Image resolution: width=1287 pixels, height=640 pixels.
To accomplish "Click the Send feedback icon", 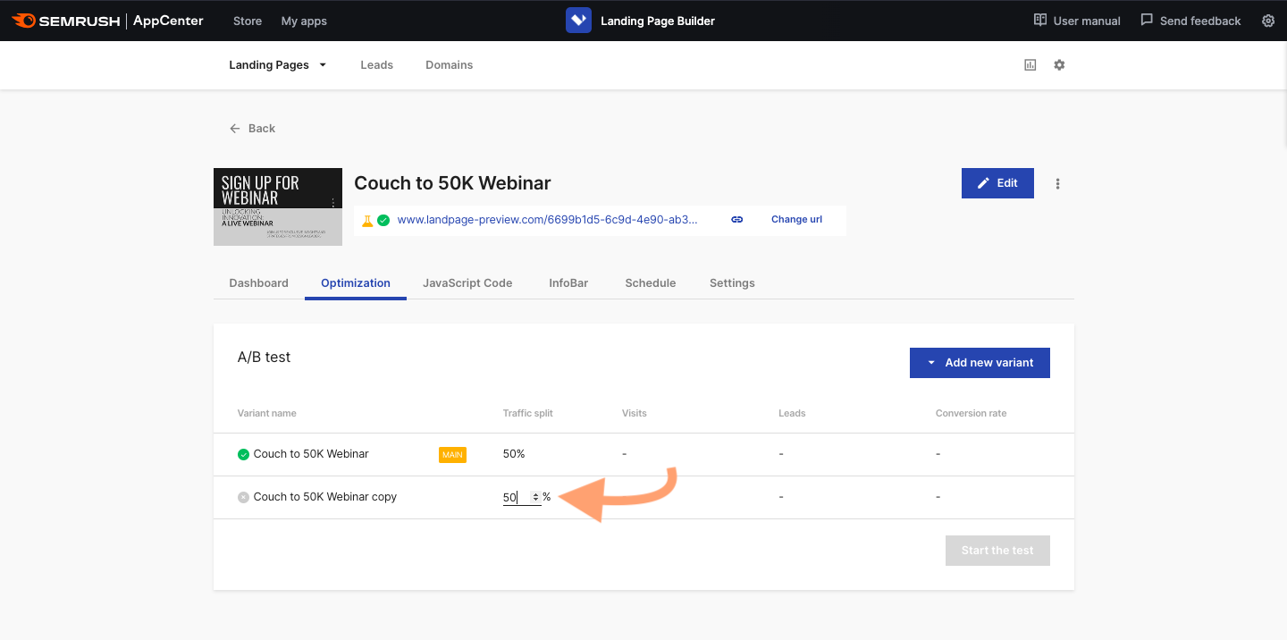I will [1146, 20].
